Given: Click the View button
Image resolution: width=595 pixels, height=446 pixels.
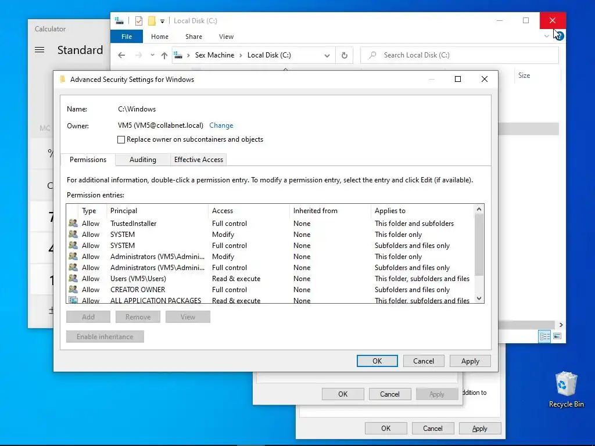Looking at the screenshot, I should (x=188, y=317).
